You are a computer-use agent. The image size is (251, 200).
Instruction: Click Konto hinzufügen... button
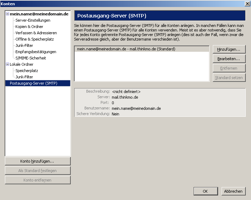click(x=37, y=161)
